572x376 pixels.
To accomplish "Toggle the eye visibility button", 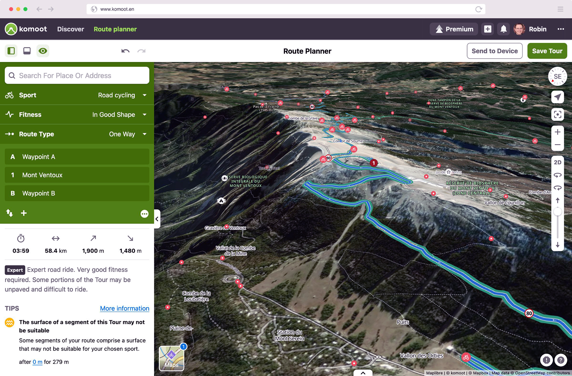I will 43,51.
